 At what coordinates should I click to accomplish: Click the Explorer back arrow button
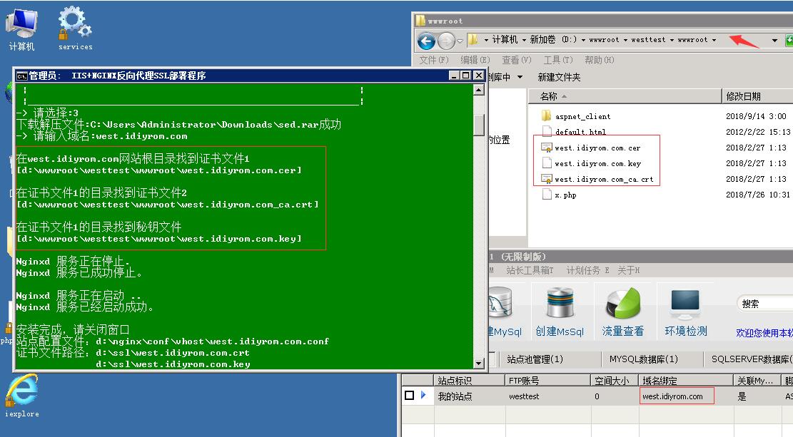426,41
